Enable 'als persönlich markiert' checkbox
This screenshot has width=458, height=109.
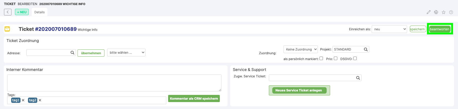[321, 58]
